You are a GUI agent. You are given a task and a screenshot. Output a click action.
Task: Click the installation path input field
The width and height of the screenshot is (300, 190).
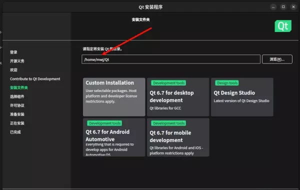click(x=171, y=59)
